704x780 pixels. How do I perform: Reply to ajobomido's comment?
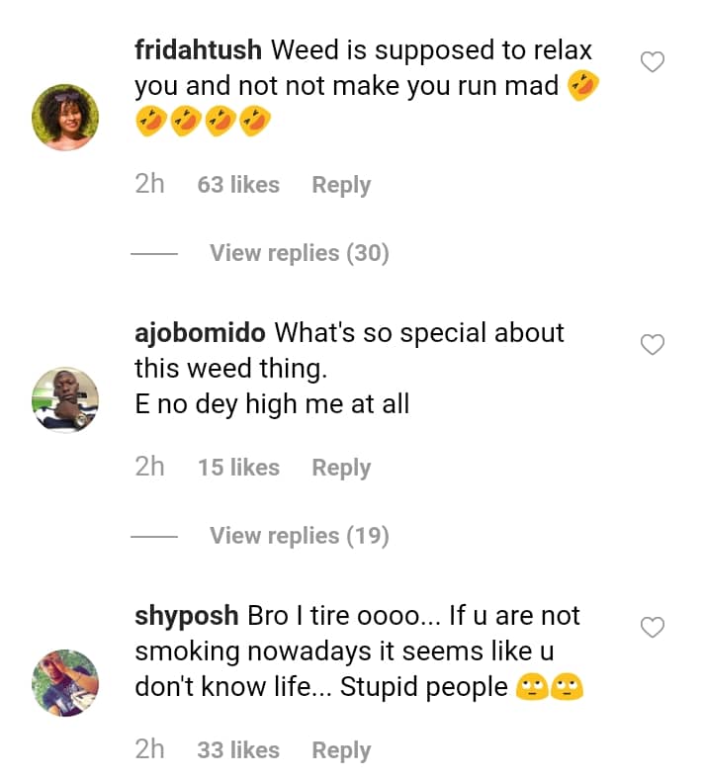pos(341,468)
